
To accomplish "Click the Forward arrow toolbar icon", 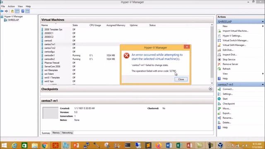I will [7, 11].
